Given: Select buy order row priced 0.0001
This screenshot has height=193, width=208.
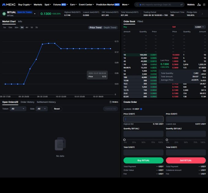Looking at the screenshot, I should point(140,55).
